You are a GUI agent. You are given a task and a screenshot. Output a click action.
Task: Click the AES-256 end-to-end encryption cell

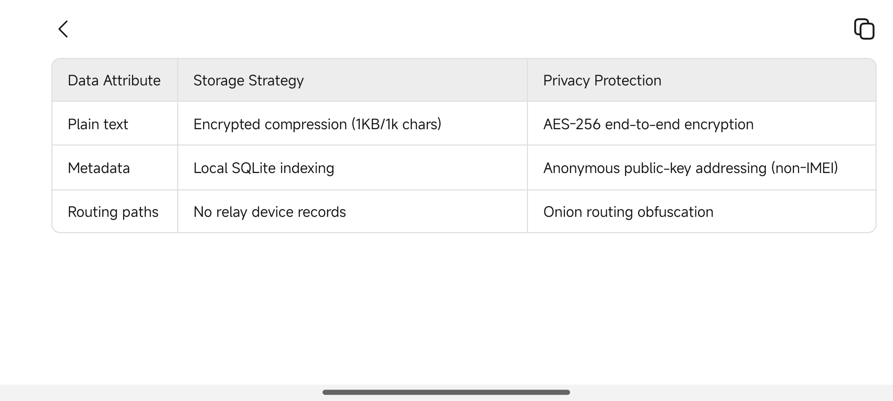click(702, 124)
